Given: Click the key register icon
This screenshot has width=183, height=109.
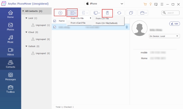Looking at the screenshot, I should (x=151, y=4).
